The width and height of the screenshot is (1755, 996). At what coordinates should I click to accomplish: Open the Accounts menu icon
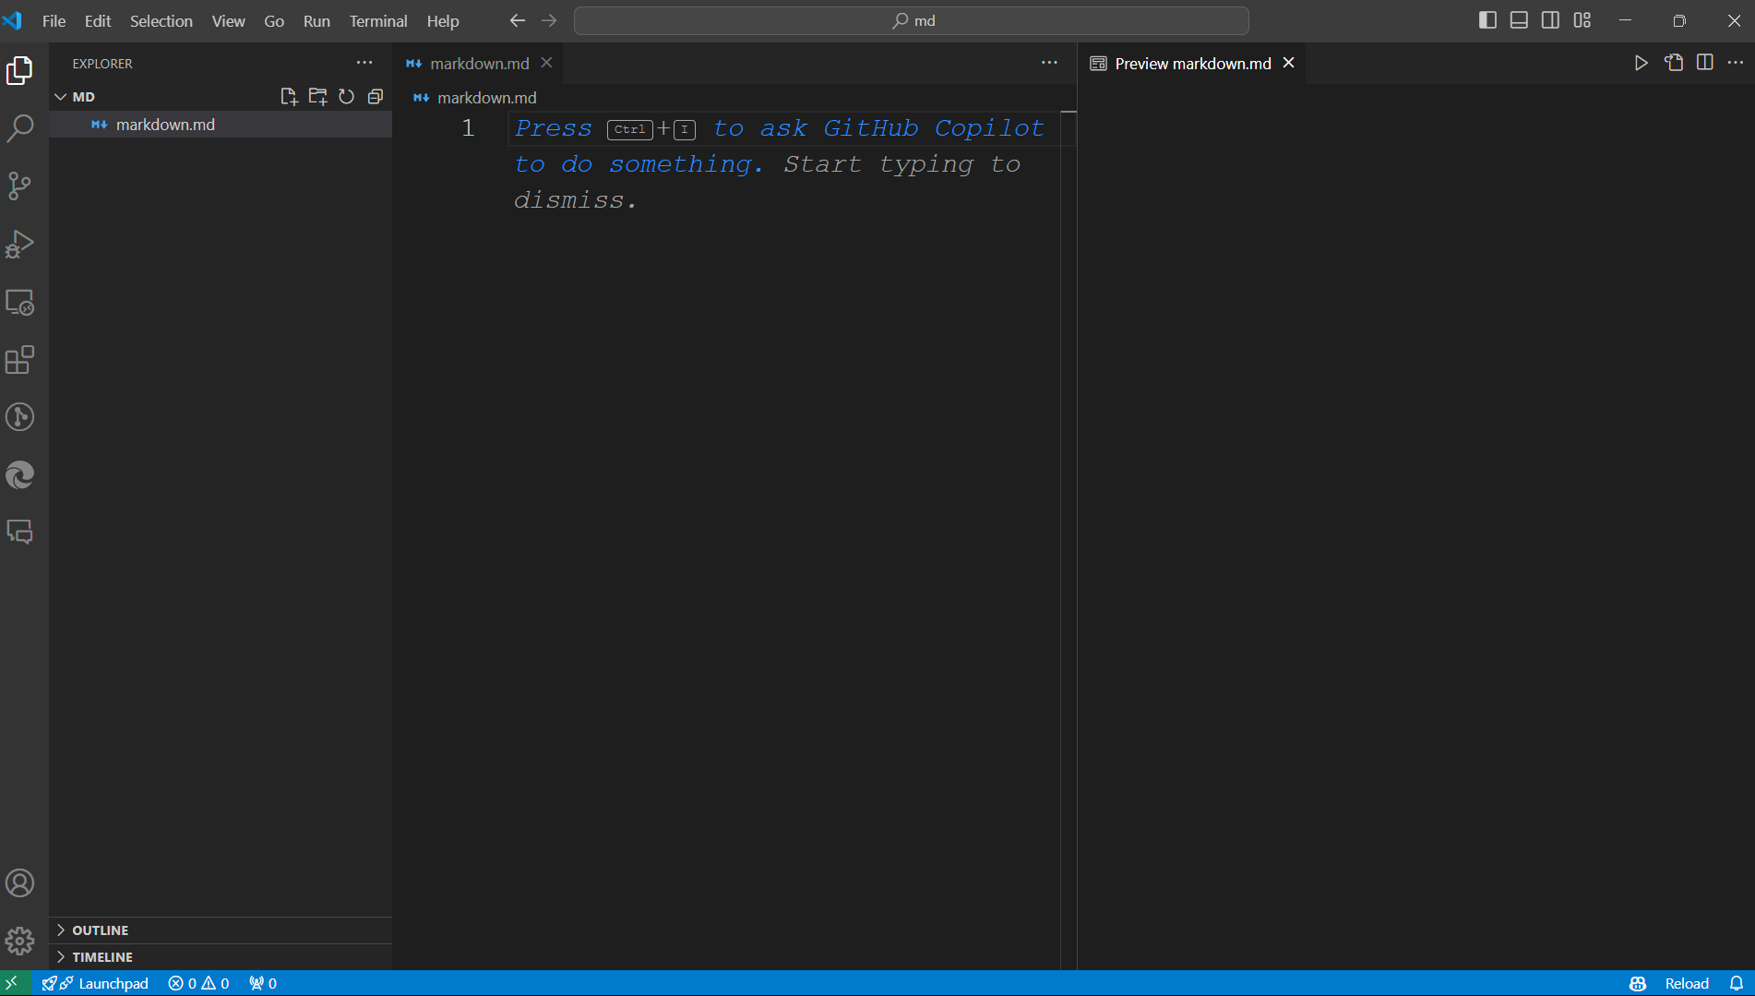tap(20, 883)
